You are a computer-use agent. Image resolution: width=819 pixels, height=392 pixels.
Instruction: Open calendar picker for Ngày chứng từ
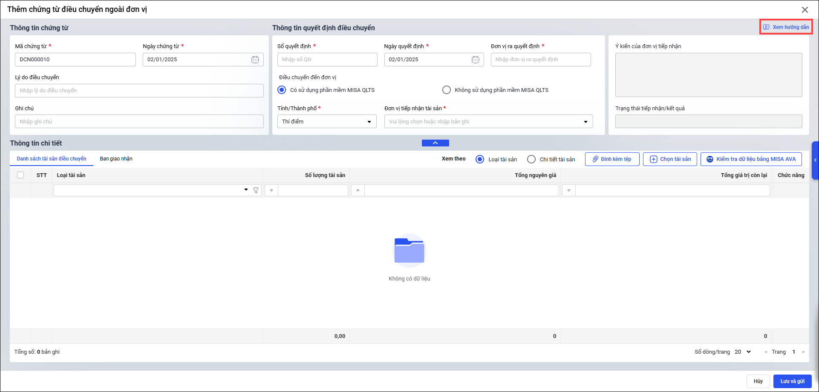[255, 60]
